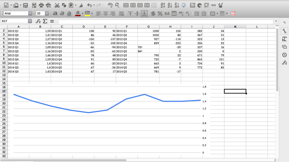Expand the New document dropdown arrow
289x162 pixels.
[x=11, y=5]
